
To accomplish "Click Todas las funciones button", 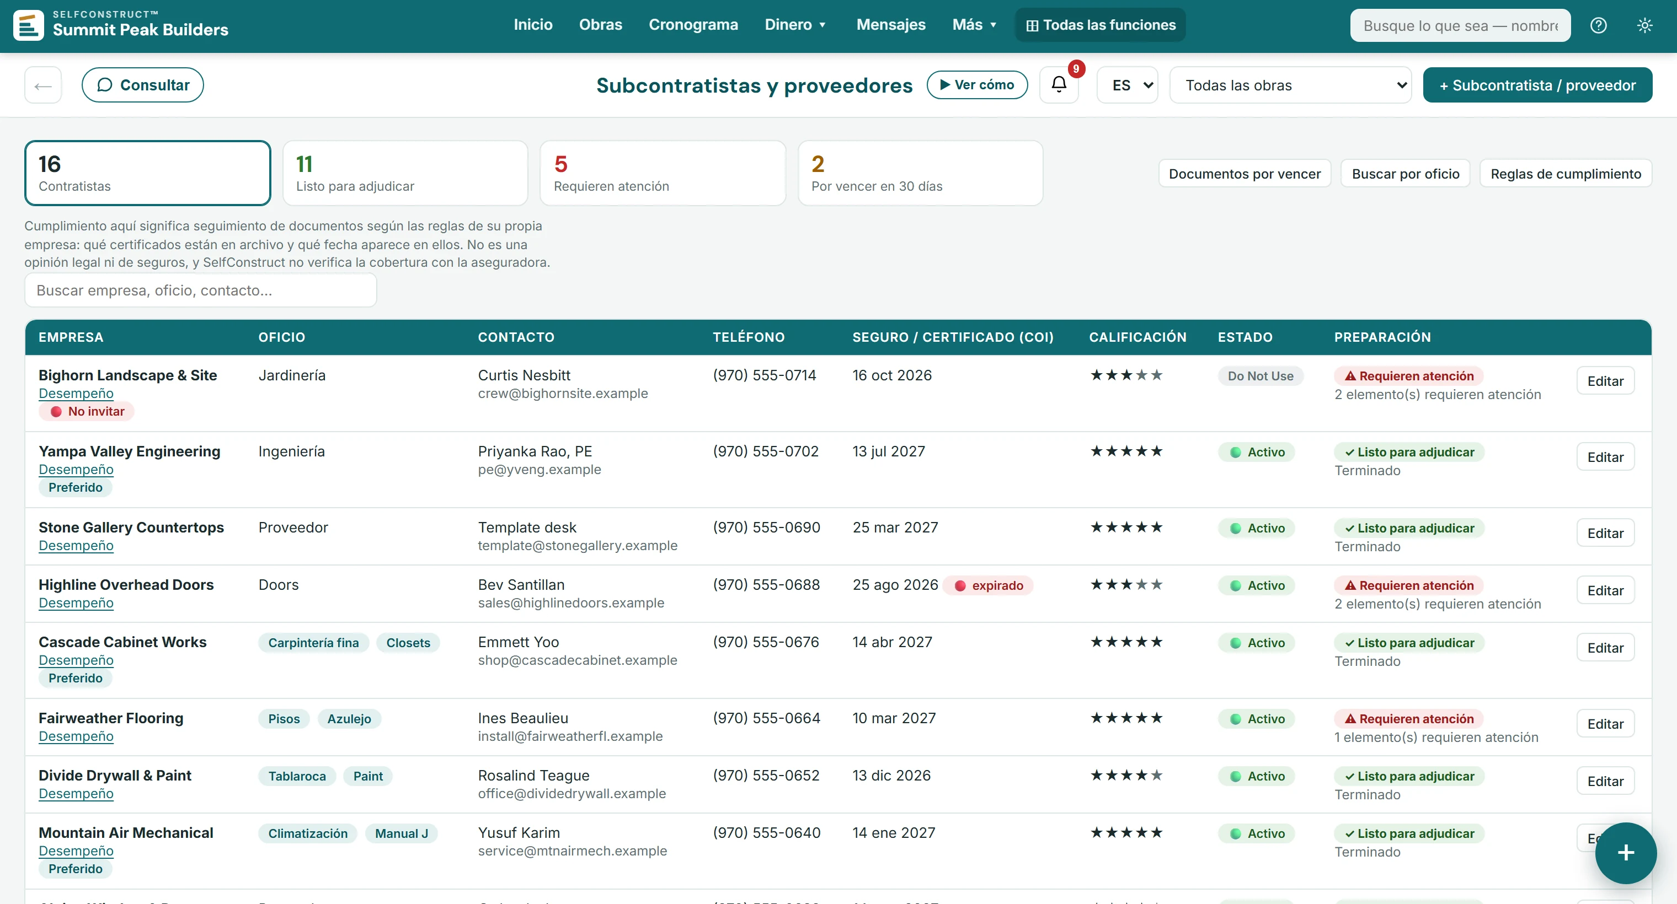I will coord(1100,25).
